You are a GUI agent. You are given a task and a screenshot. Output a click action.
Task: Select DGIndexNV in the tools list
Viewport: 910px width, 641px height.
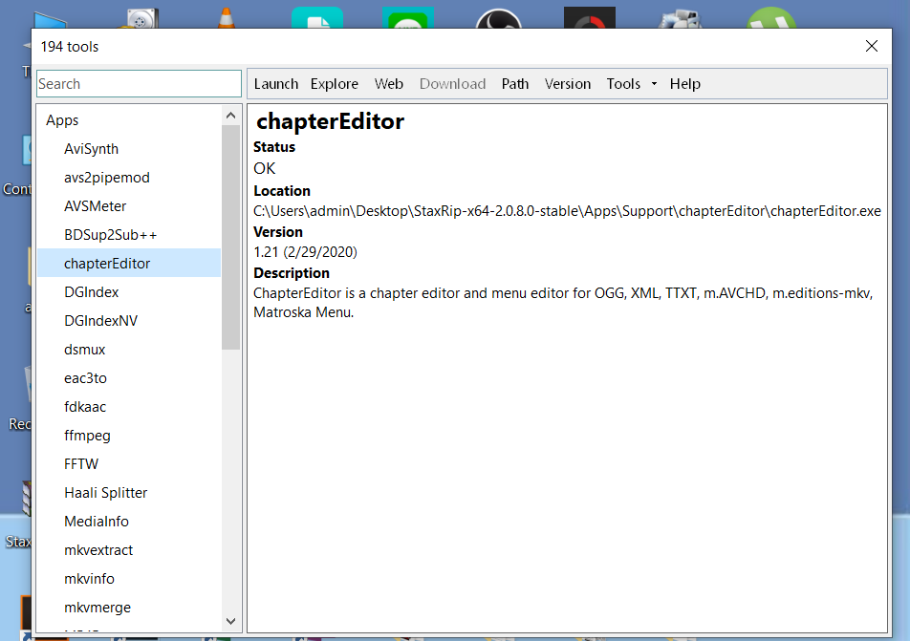(x=101, y=321)
